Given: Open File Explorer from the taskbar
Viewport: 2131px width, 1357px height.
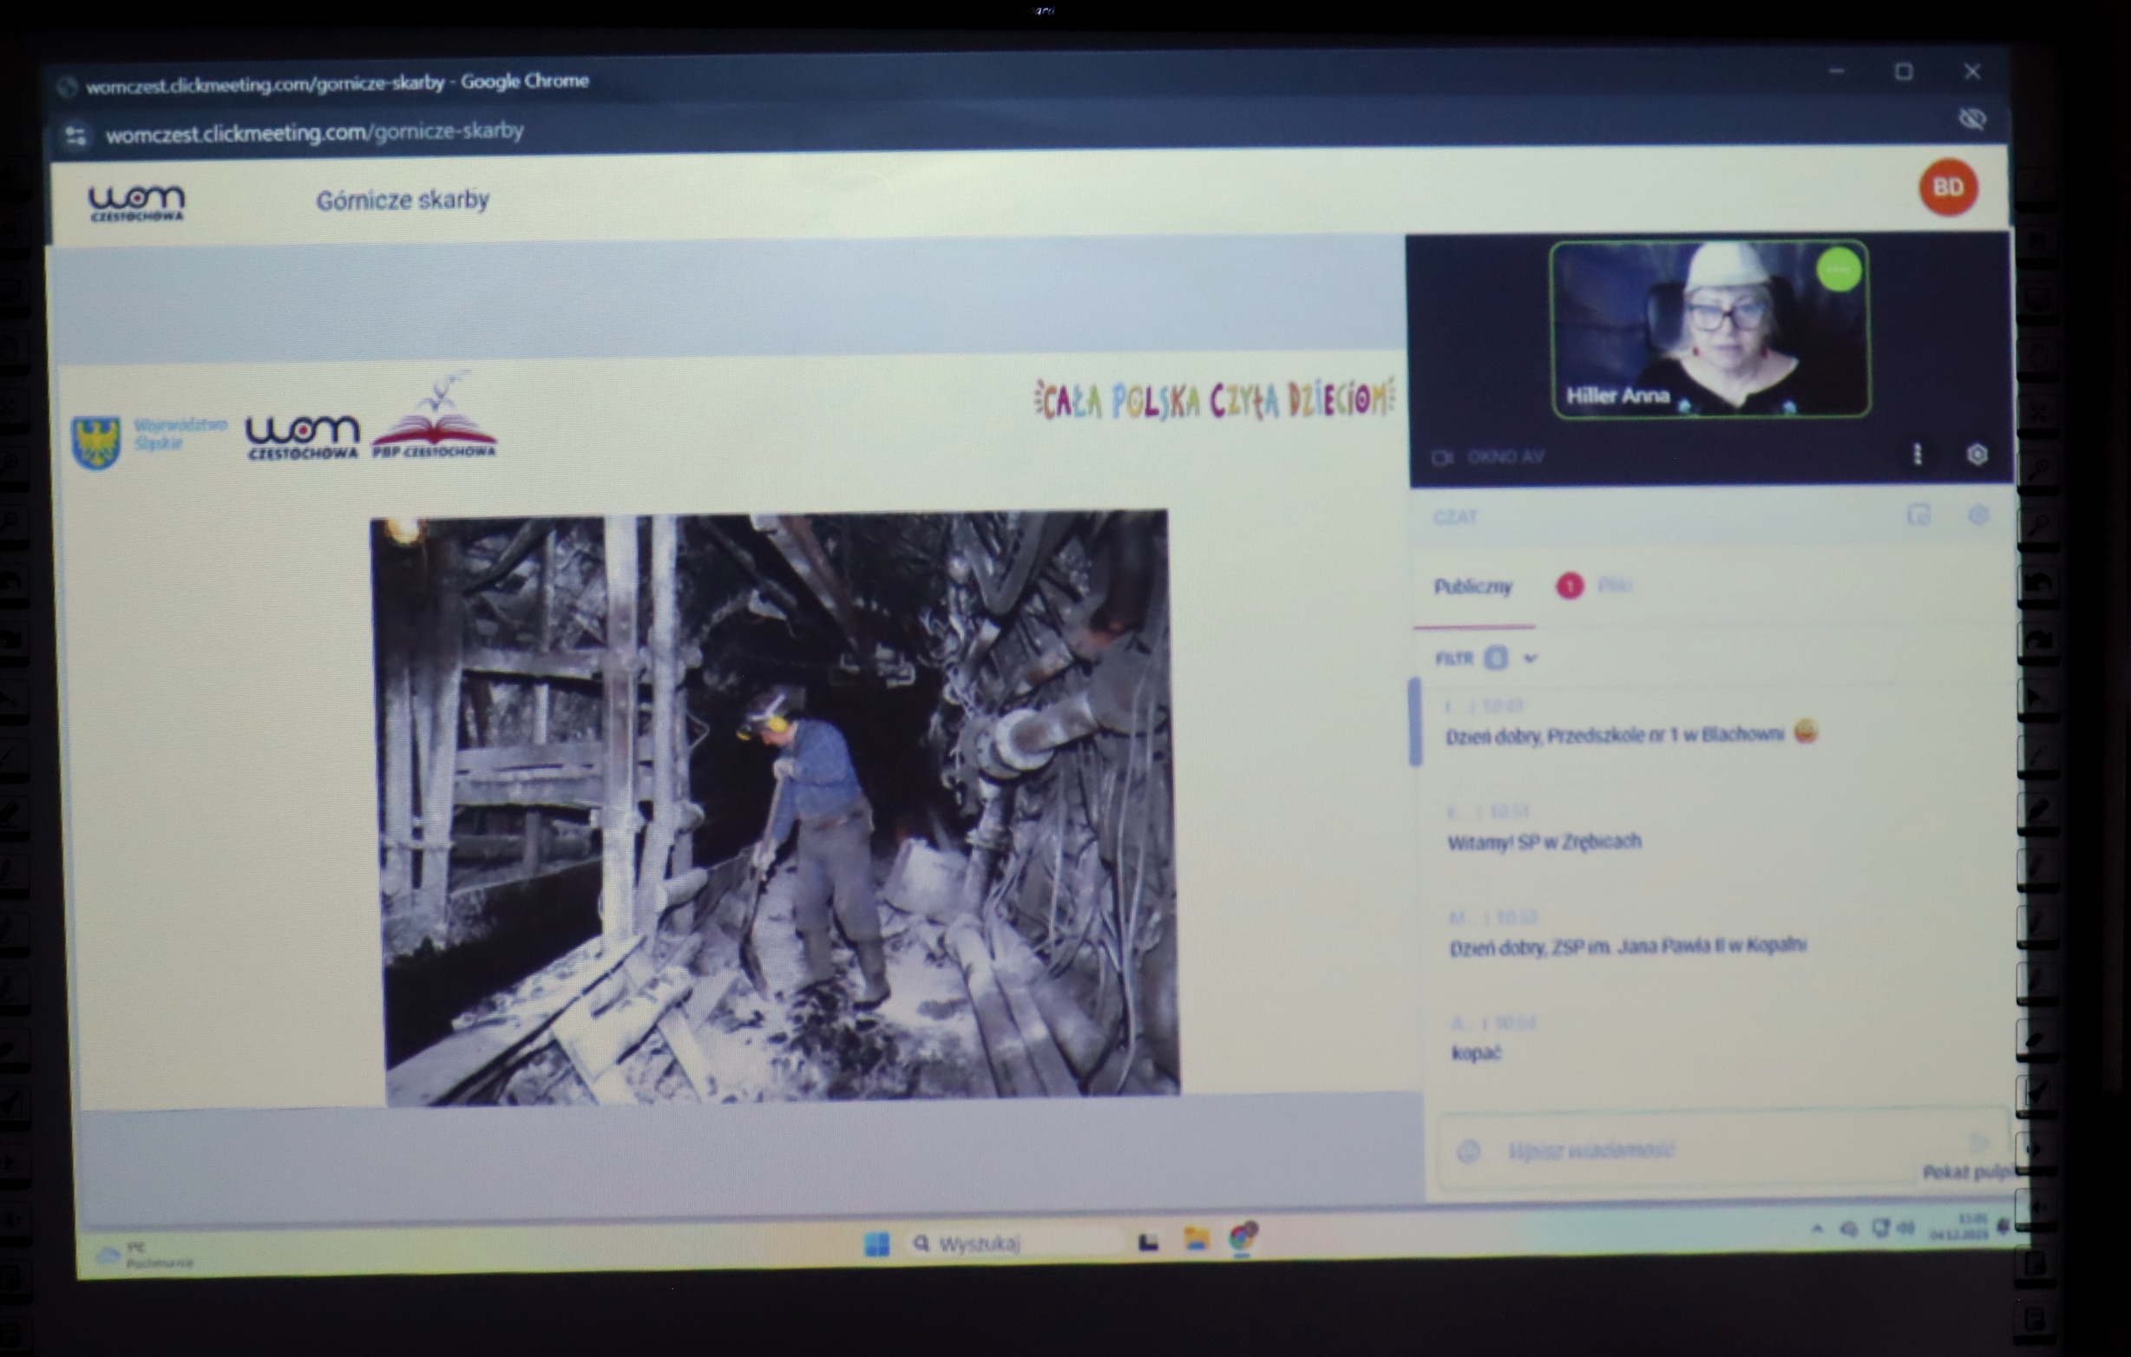Looking at the screenshot, I should (x=1197, y=1239).
